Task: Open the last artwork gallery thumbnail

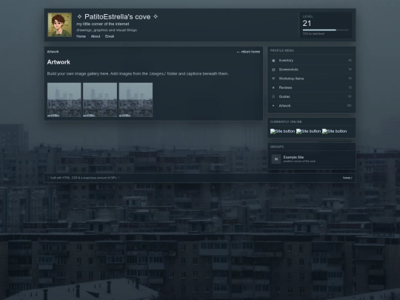Action: 136,100
